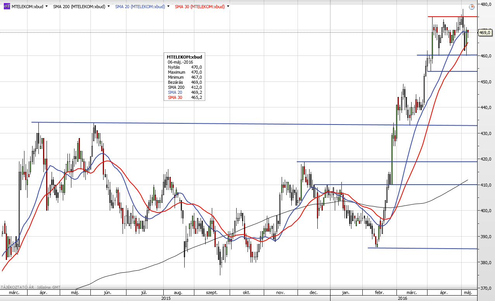Click the febr. month label
The height and width of the screenshot is (301, 495).
pyautogui.click(x=379, y=293)
